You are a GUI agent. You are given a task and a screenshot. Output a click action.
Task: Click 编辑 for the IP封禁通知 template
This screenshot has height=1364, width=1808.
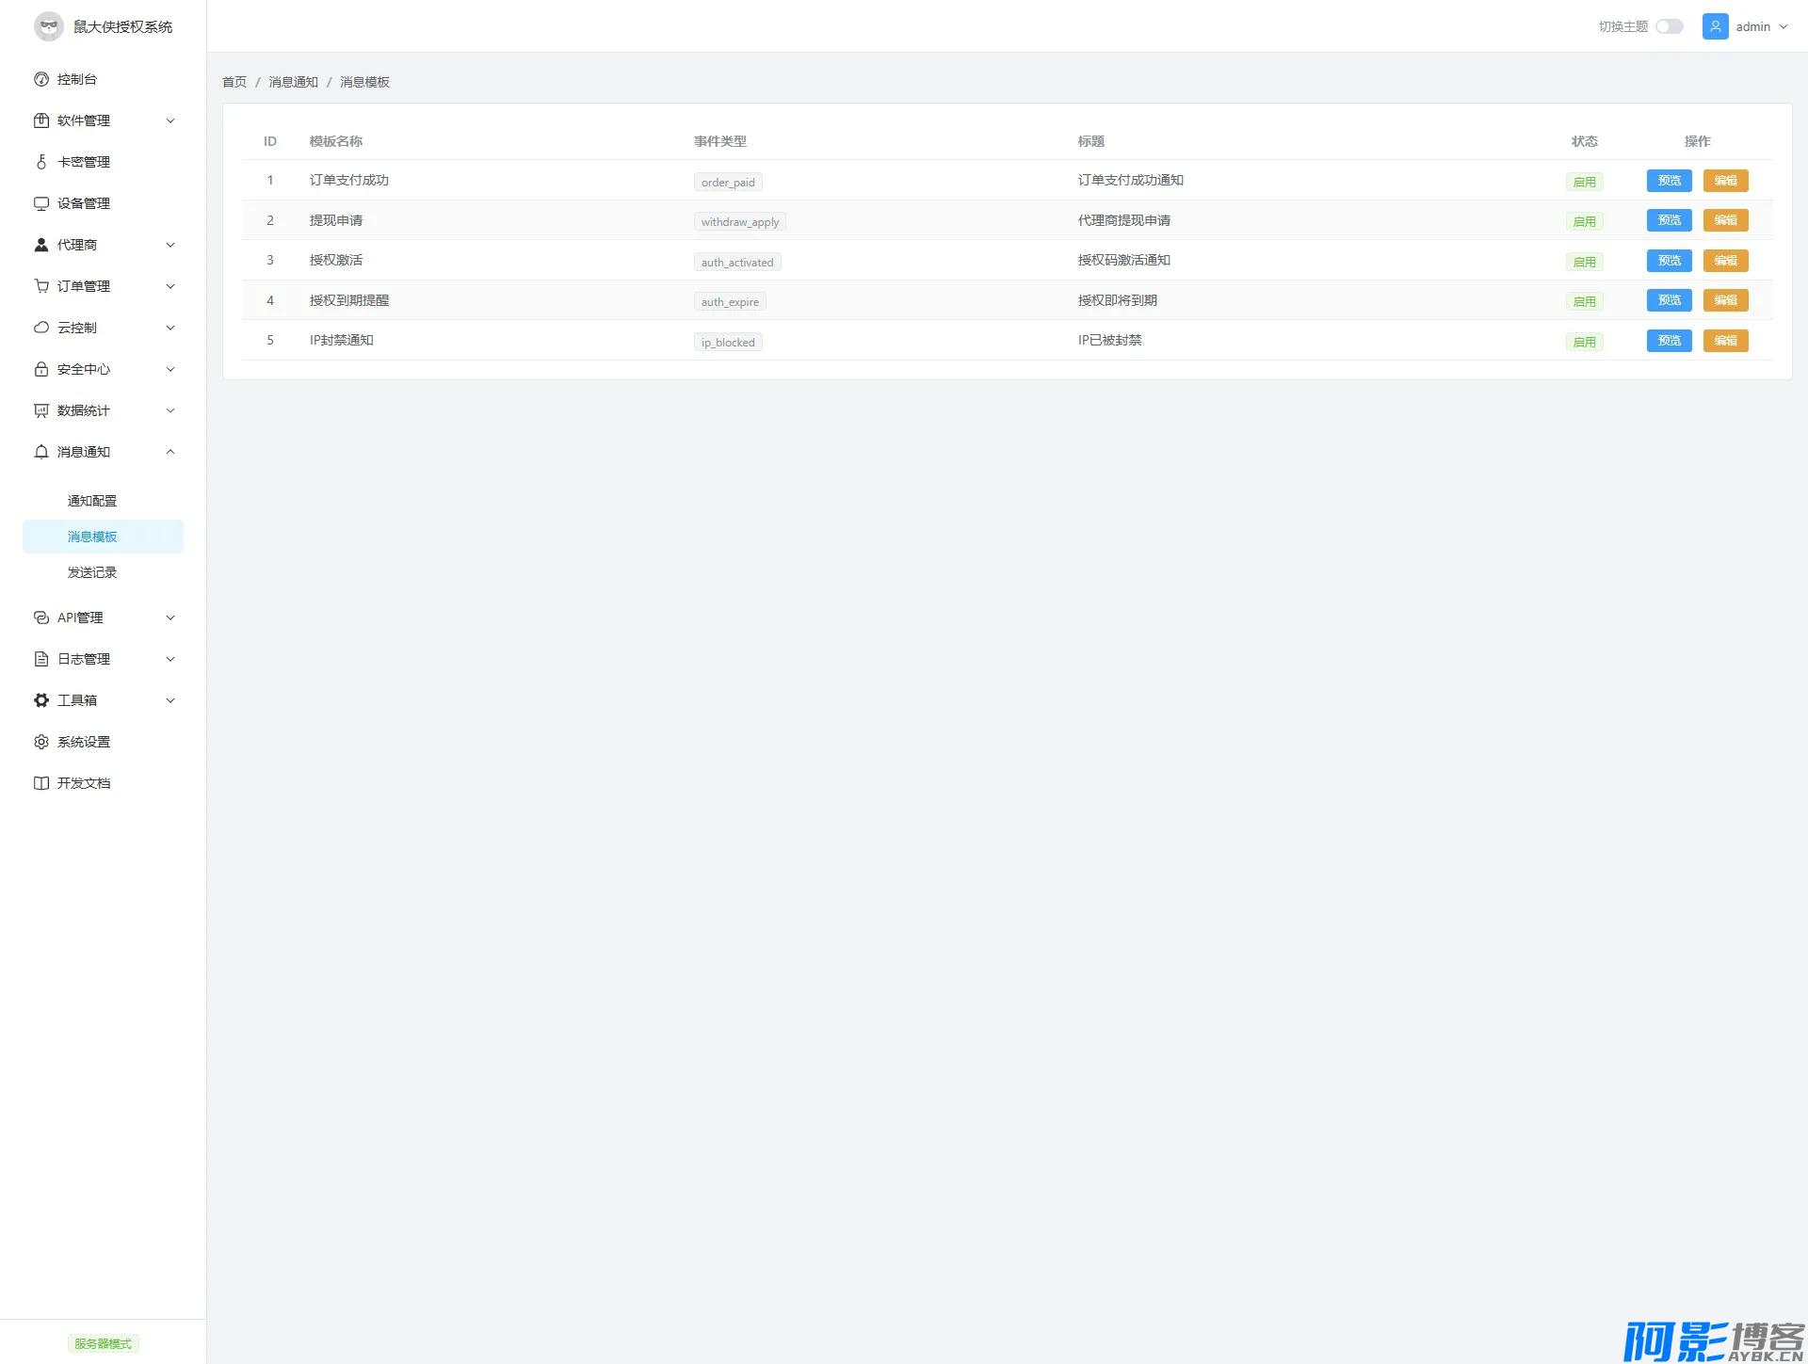pyautogui.click(x=1725, y=341)
